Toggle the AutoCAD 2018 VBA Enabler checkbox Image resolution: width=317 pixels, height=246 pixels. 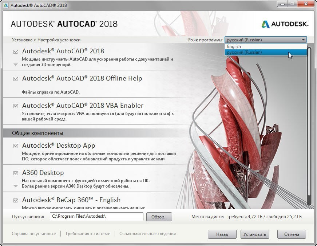tap(16, 106)
